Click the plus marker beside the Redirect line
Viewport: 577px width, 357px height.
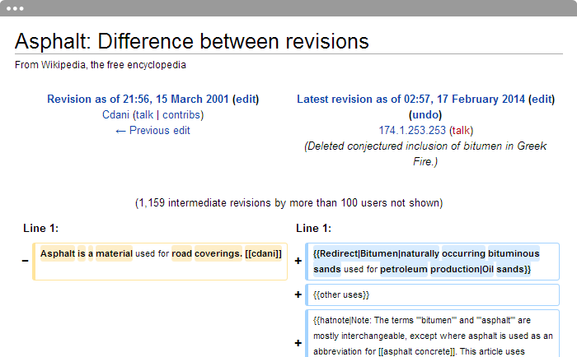[x=298, y=261]
